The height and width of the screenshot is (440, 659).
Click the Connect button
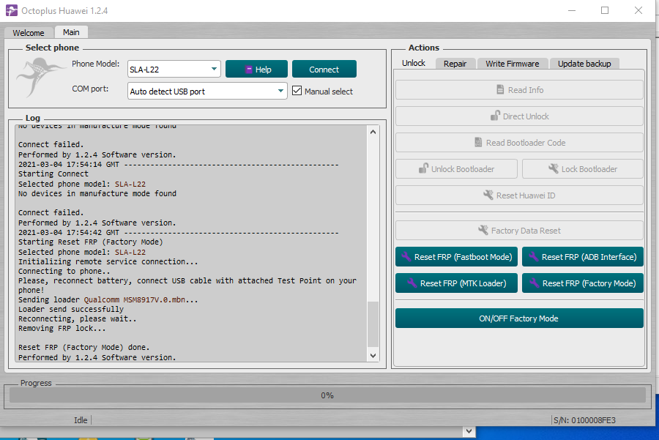coord(324,70)
